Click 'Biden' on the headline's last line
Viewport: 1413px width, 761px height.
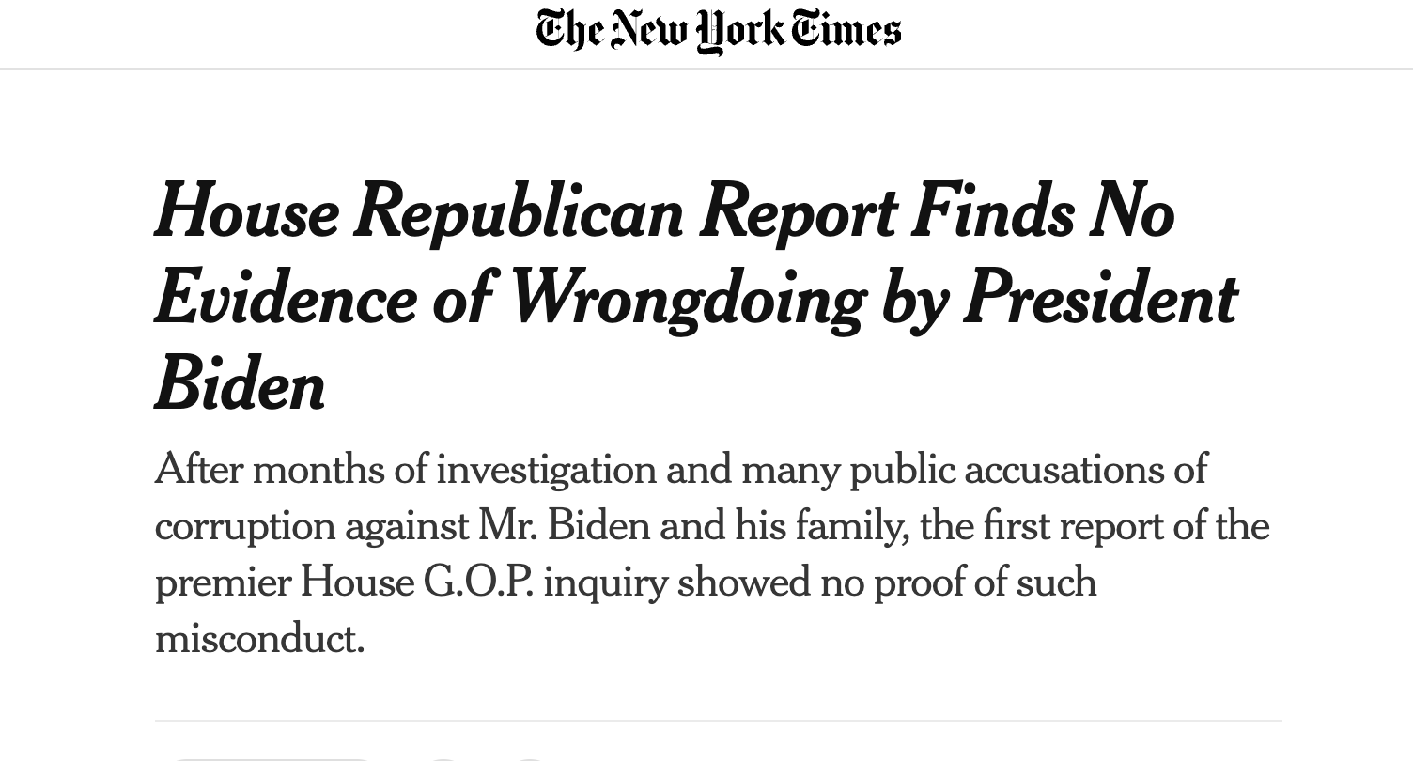coord(241,385)
